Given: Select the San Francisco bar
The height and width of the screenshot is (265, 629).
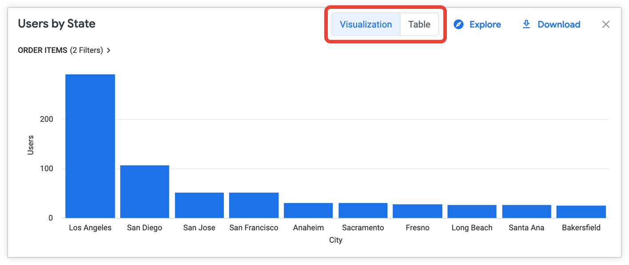Looking at the screenshot, I should point(254,205).
